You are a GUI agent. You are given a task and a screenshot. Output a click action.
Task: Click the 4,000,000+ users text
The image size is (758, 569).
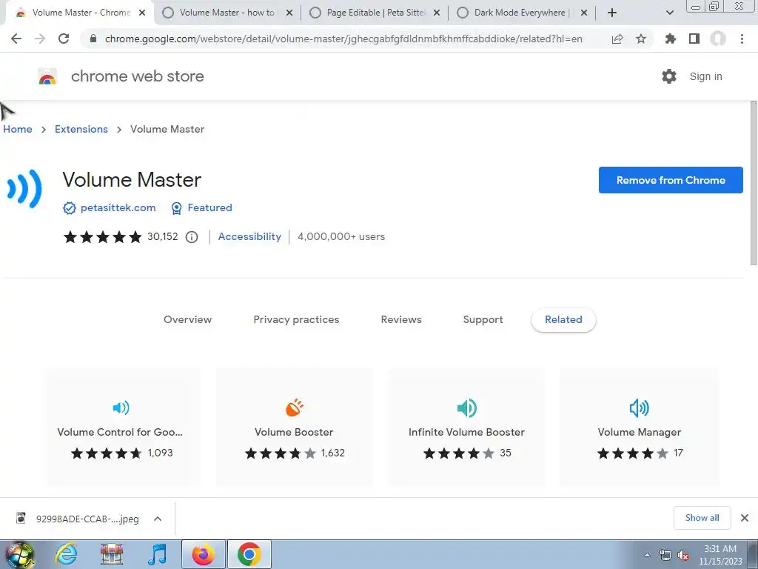click(x=341, y=236)
